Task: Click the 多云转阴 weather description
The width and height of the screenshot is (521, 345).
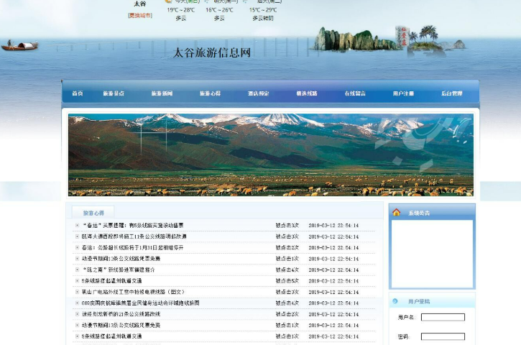Action: click(x=263, y=18)
